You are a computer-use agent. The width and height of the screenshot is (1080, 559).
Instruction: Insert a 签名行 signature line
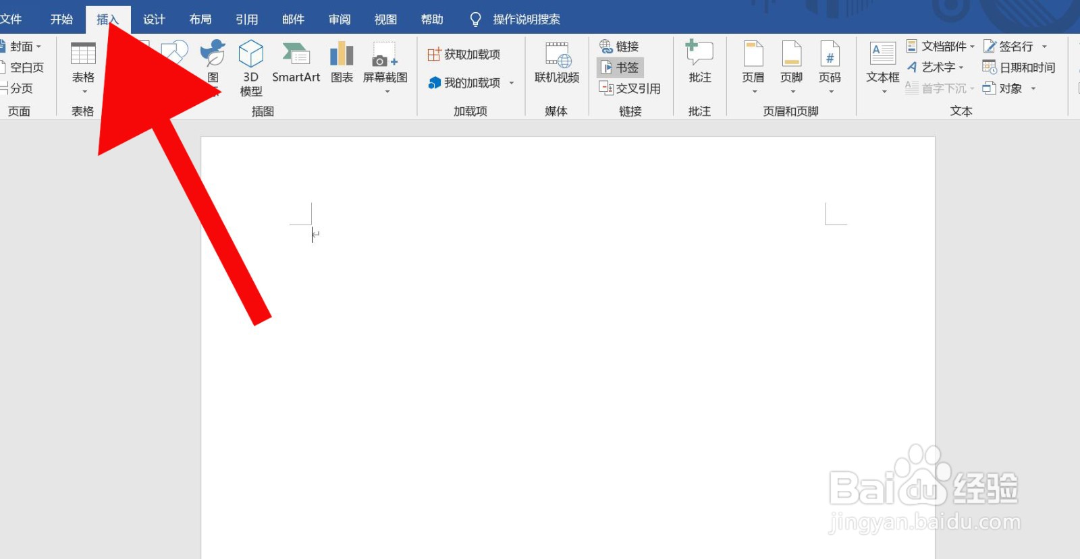point(1008,47)
